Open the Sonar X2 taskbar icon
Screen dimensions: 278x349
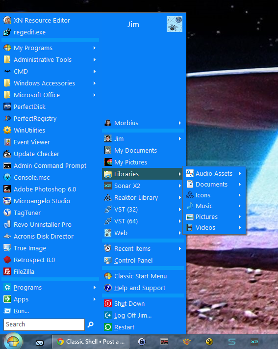(x=254, y=342)
